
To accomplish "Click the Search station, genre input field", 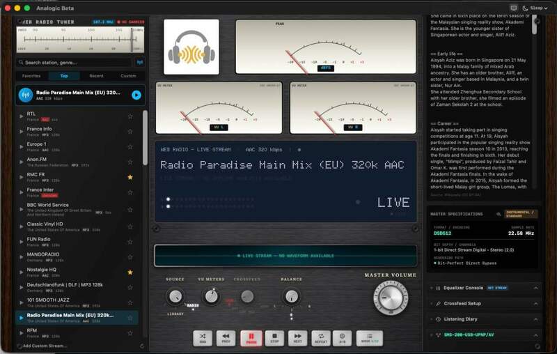I will [x=75, y=62].
